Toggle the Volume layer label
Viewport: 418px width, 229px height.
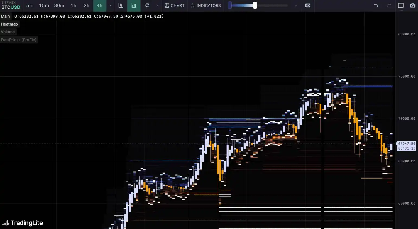tap(8, 32)
